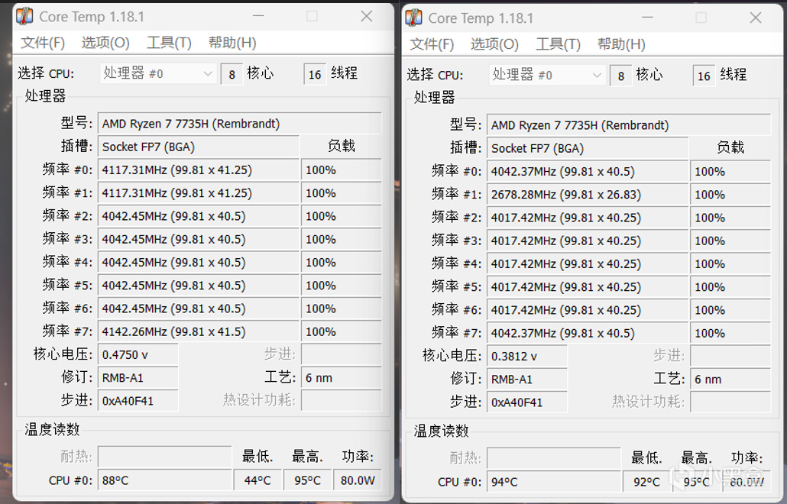Viewport: 787px width, 504px height.
Task: Open 帮助(H) menu in the right window
Action: coord(621,44)
